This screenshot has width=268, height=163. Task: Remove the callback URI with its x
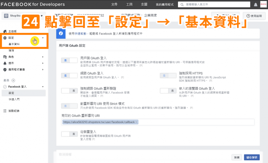click(x=136, y=122)
